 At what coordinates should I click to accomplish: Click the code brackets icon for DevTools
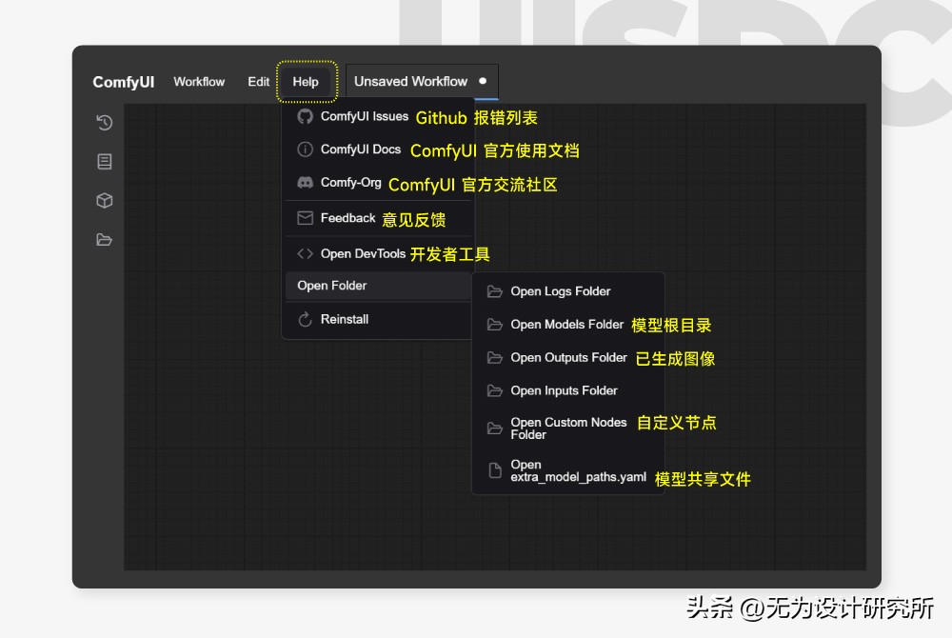[x=305, y=253]
